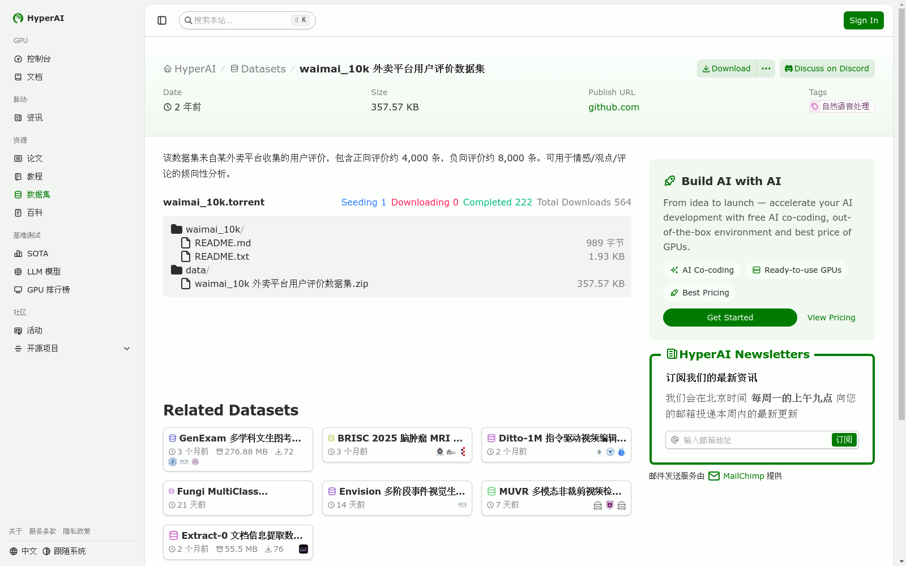
Task: Open the GenExam dataset card
Action: pos(238,449)
